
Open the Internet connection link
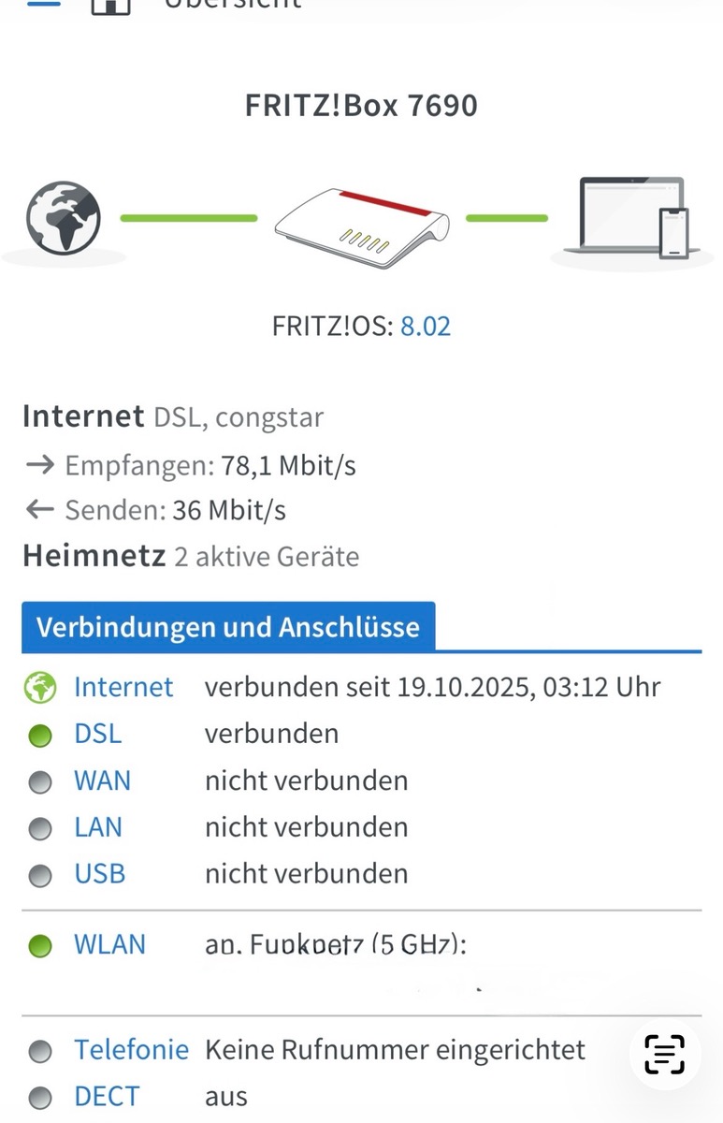point(123,688)
